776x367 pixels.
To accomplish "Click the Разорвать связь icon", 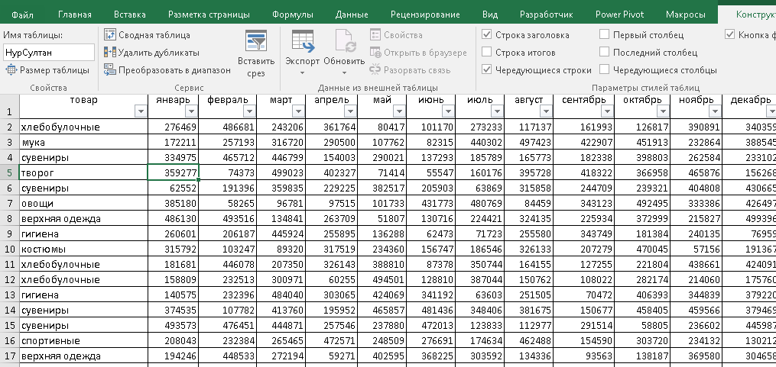I will (x=375, y=70).
